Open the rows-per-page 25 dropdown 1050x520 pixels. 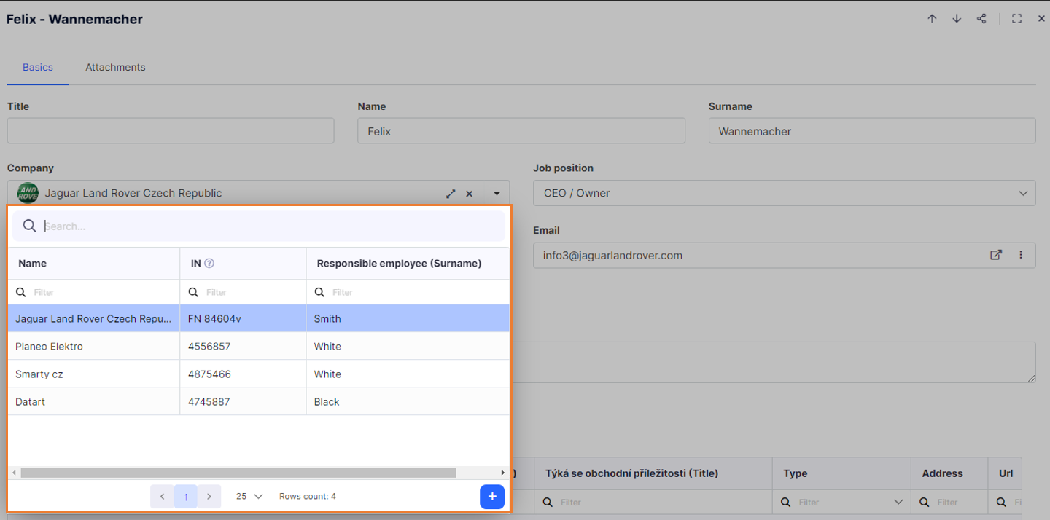coord(249,497)
